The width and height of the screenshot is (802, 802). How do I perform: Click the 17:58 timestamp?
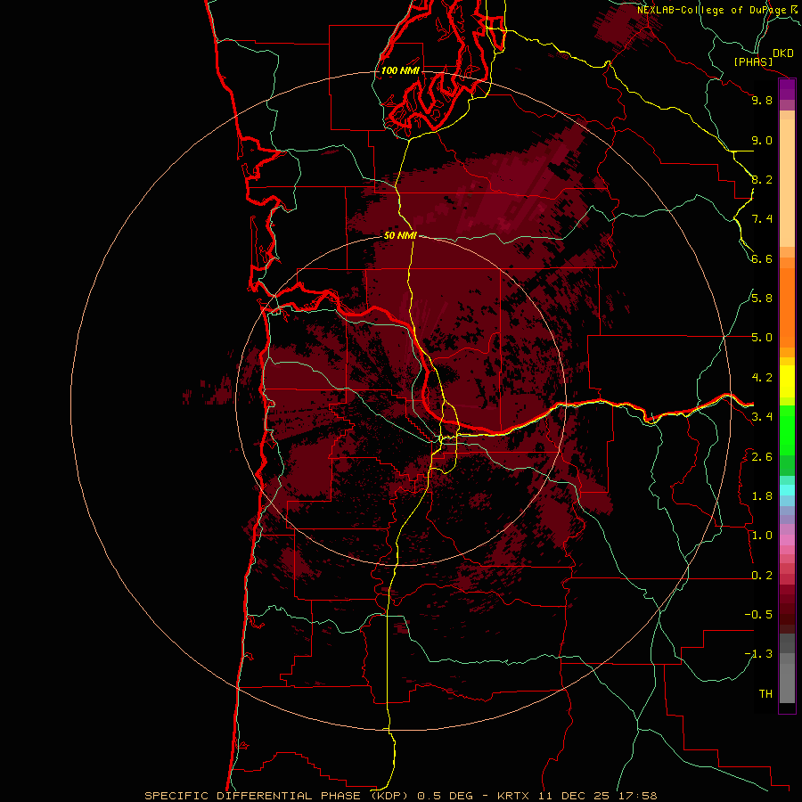pyautogui.click(x=637, y=796)
